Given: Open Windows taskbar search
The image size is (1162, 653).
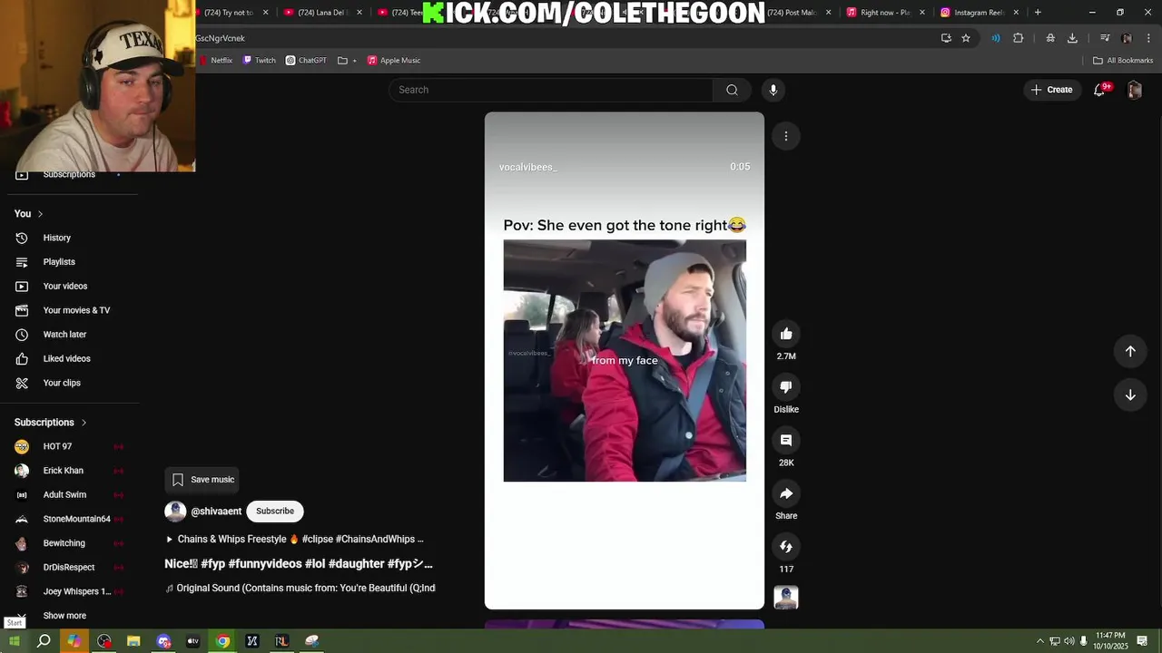Looking at the screenshot, I should pyautogui.click(x=44, y=641).
